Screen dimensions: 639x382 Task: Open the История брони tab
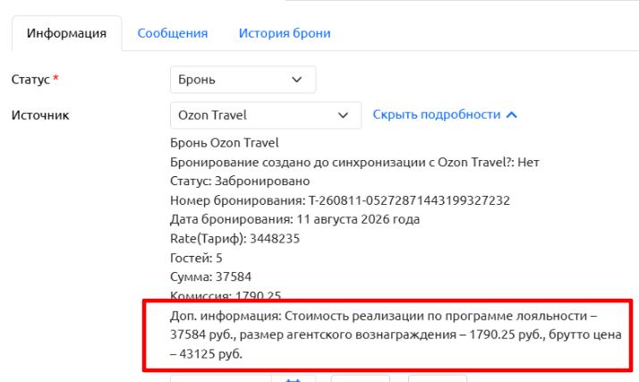[285, 33]
